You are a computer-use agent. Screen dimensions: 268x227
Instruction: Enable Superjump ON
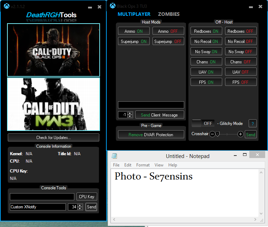pyautogui.click(x=134, y=41)
